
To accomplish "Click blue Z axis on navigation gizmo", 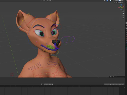I will click(121, 5).
